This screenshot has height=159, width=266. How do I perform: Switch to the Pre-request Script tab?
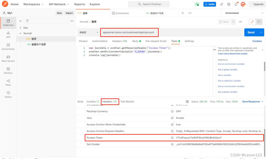click(x=156, y=41)
